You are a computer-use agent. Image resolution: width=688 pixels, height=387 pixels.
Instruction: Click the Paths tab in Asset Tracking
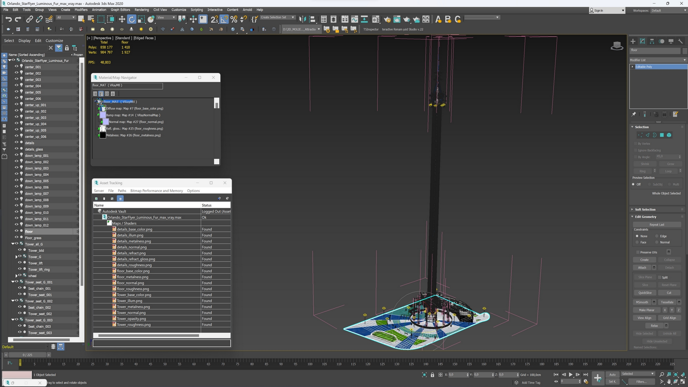122,190
